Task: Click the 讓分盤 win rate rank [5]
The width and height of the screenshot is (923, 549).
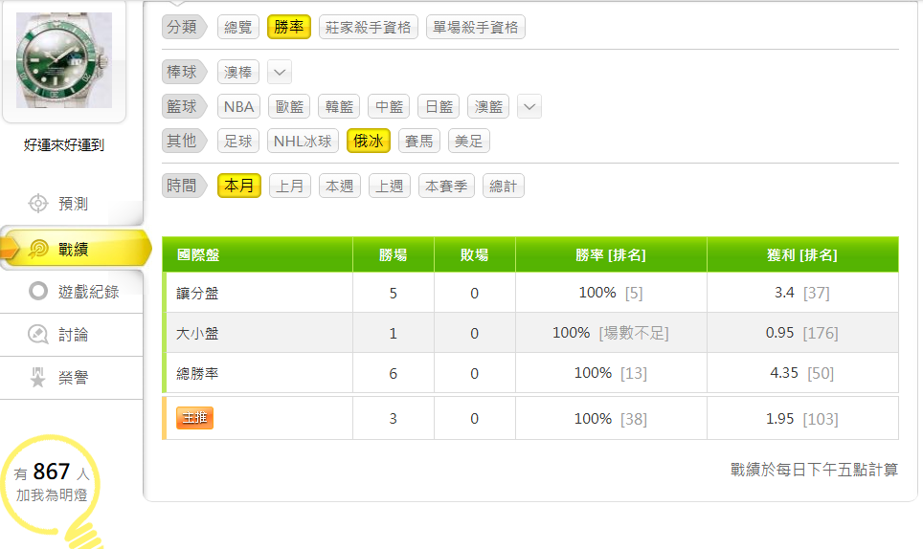Action: [x=634, y=293]
